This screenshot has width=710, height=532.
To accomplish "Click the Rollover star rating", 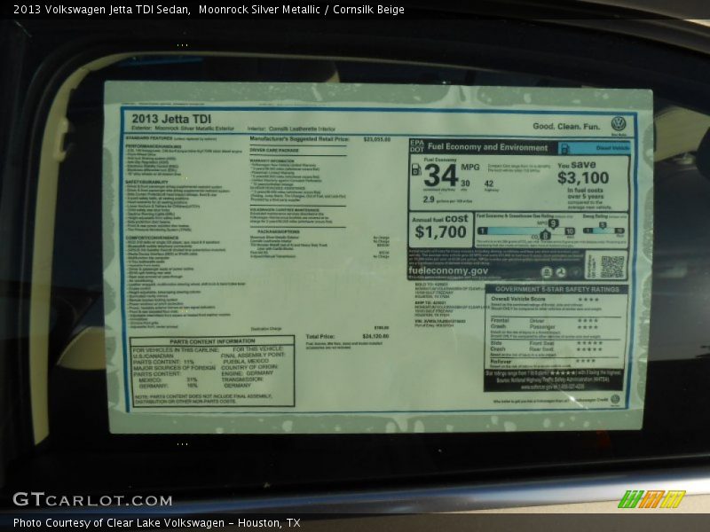I will pos(586,361).
